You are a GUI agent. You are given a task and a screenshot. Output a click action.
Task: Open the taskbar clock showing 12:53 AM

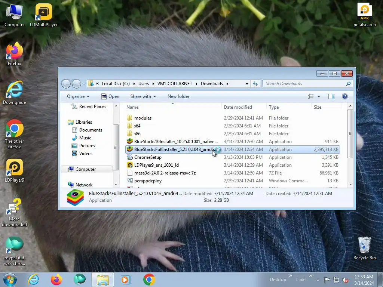(x=364, y=280)
